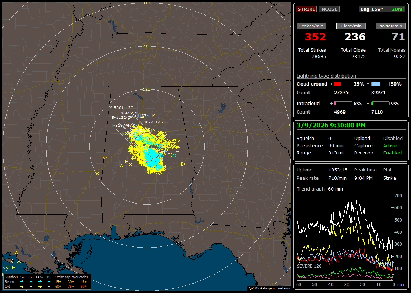Image resolution: width=411 pixels, height=293 pixels.
Task: Click the old +CG yellow symbol in legend
Action: pos(40,286)
